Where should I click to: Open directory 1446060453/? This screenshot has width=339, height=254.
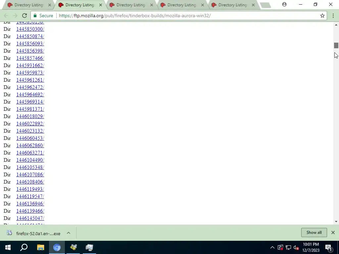(30, 138)
